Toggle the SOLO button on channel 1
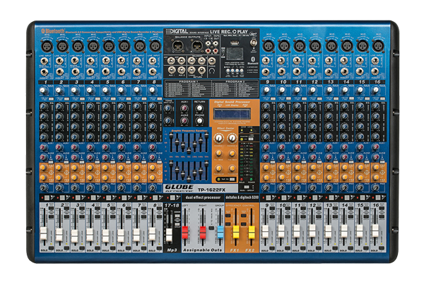Image resolution: width=424 pixels, height=283 pixels. point(51,248)
